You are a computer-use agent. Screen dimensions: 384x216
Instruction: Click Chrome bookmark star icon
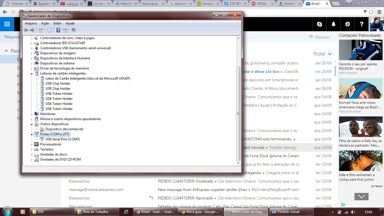(x=371, y=12)
